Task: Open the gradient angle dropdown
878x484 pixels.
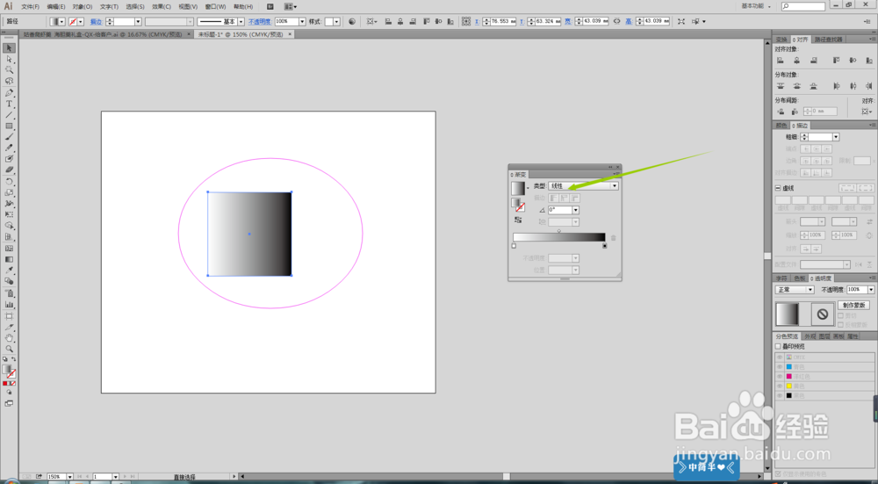Action: coord(576,210)
